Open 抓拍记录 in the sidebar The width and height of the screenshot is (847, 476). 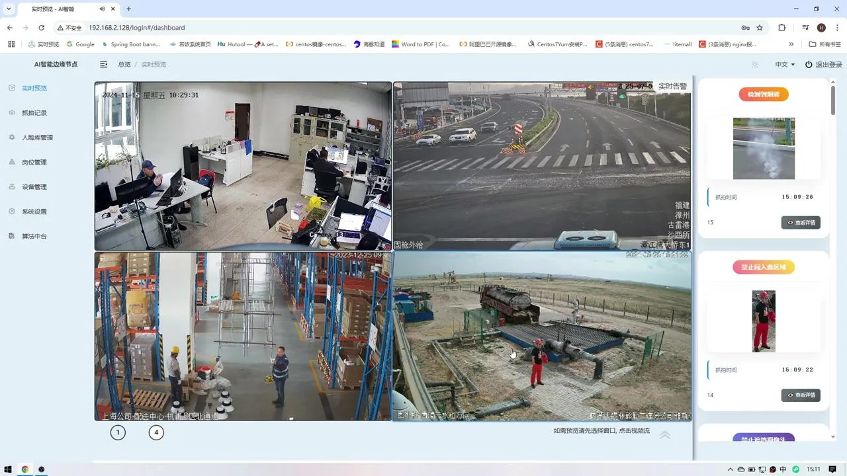pyautogui.click(x=34, y=113)
